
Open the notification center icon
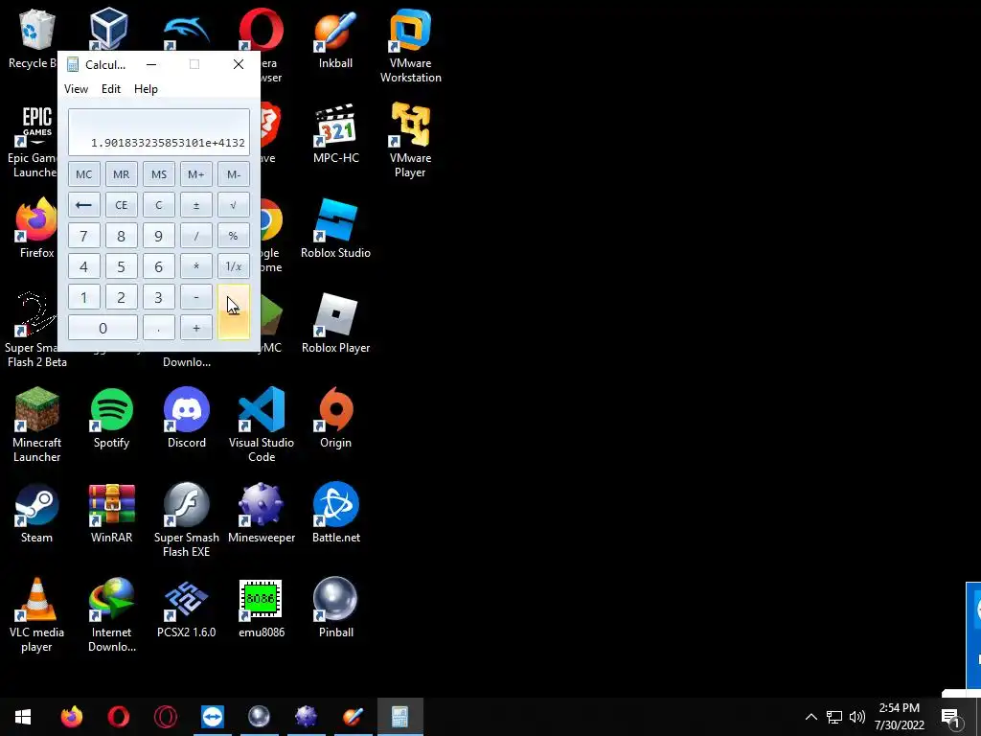(x=951, y=718)
